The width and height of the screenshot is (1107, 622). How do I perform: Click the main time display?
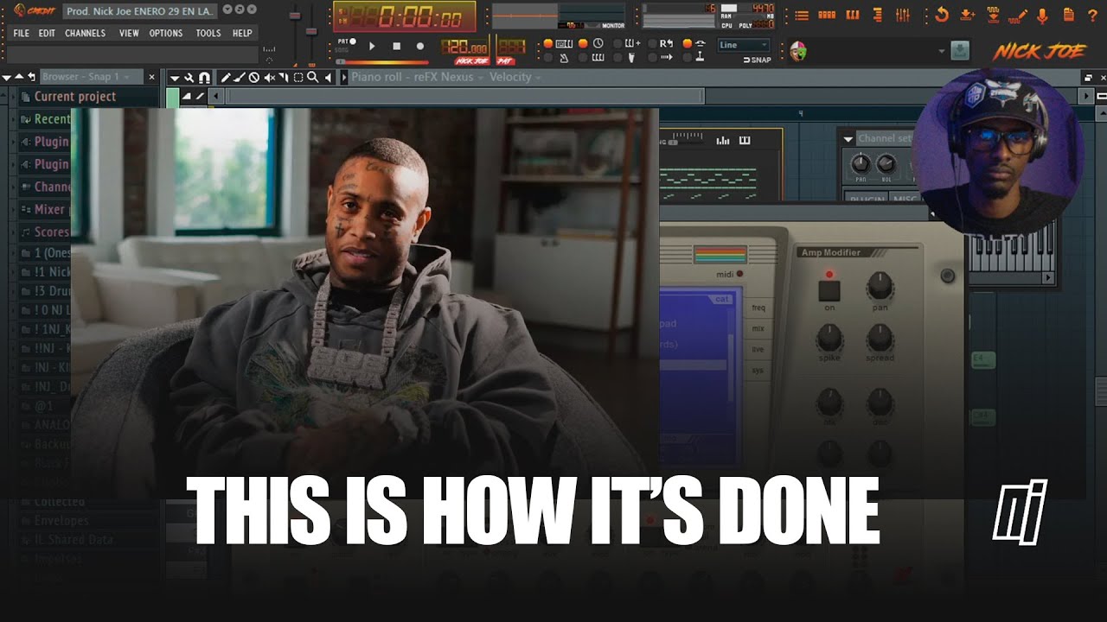[x=404, y=16]
